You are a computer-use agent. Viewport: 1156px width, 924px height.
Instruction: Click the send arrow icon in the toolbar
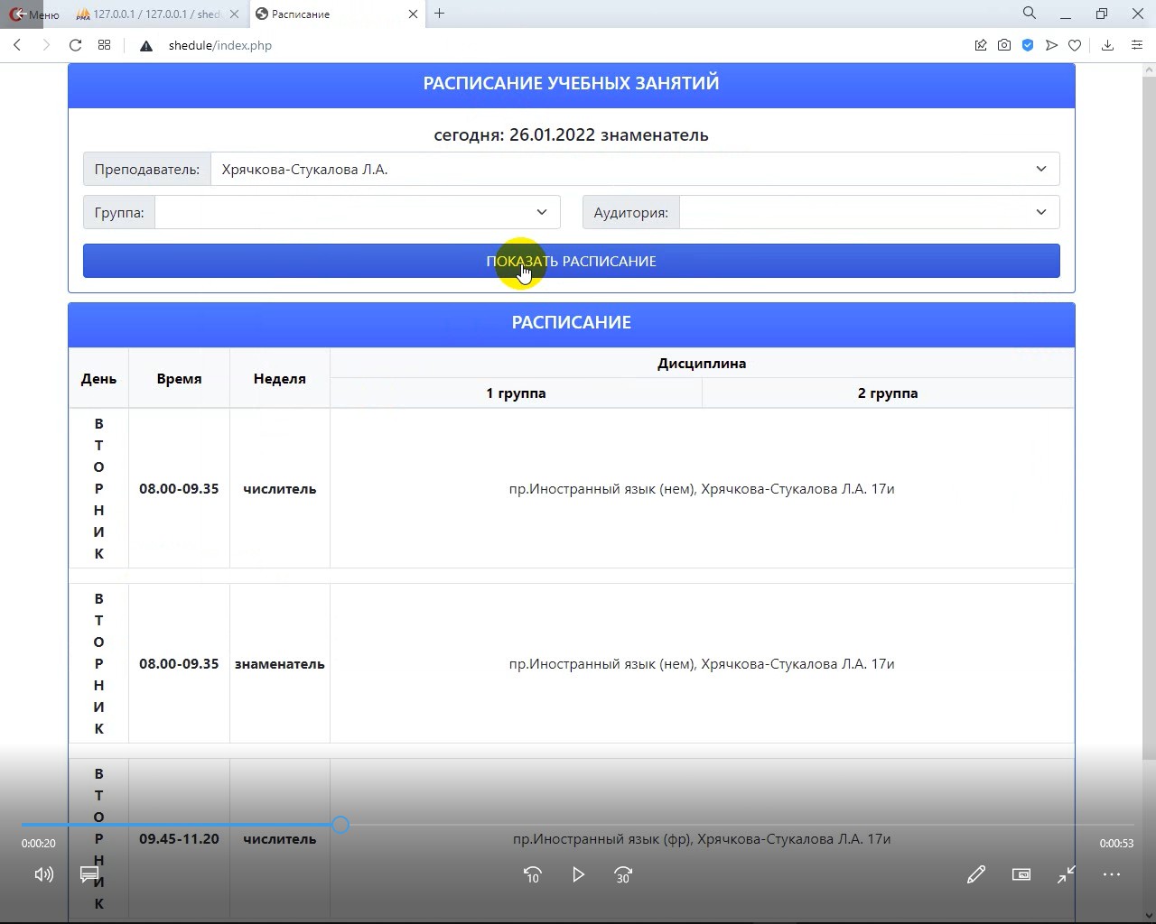[x=1051, y=45]
